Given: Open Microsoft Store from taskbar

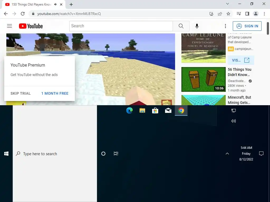Looking at the screenshot, I should (155, 110).
